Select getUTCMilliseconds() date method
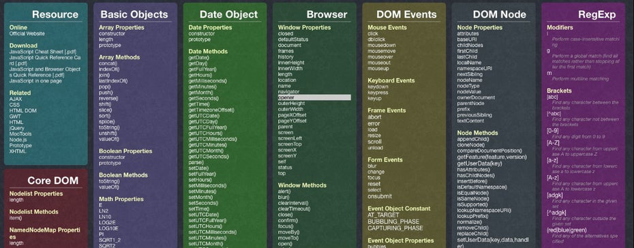This screenshot has width=634, height=248. click(x=213, y=139)
